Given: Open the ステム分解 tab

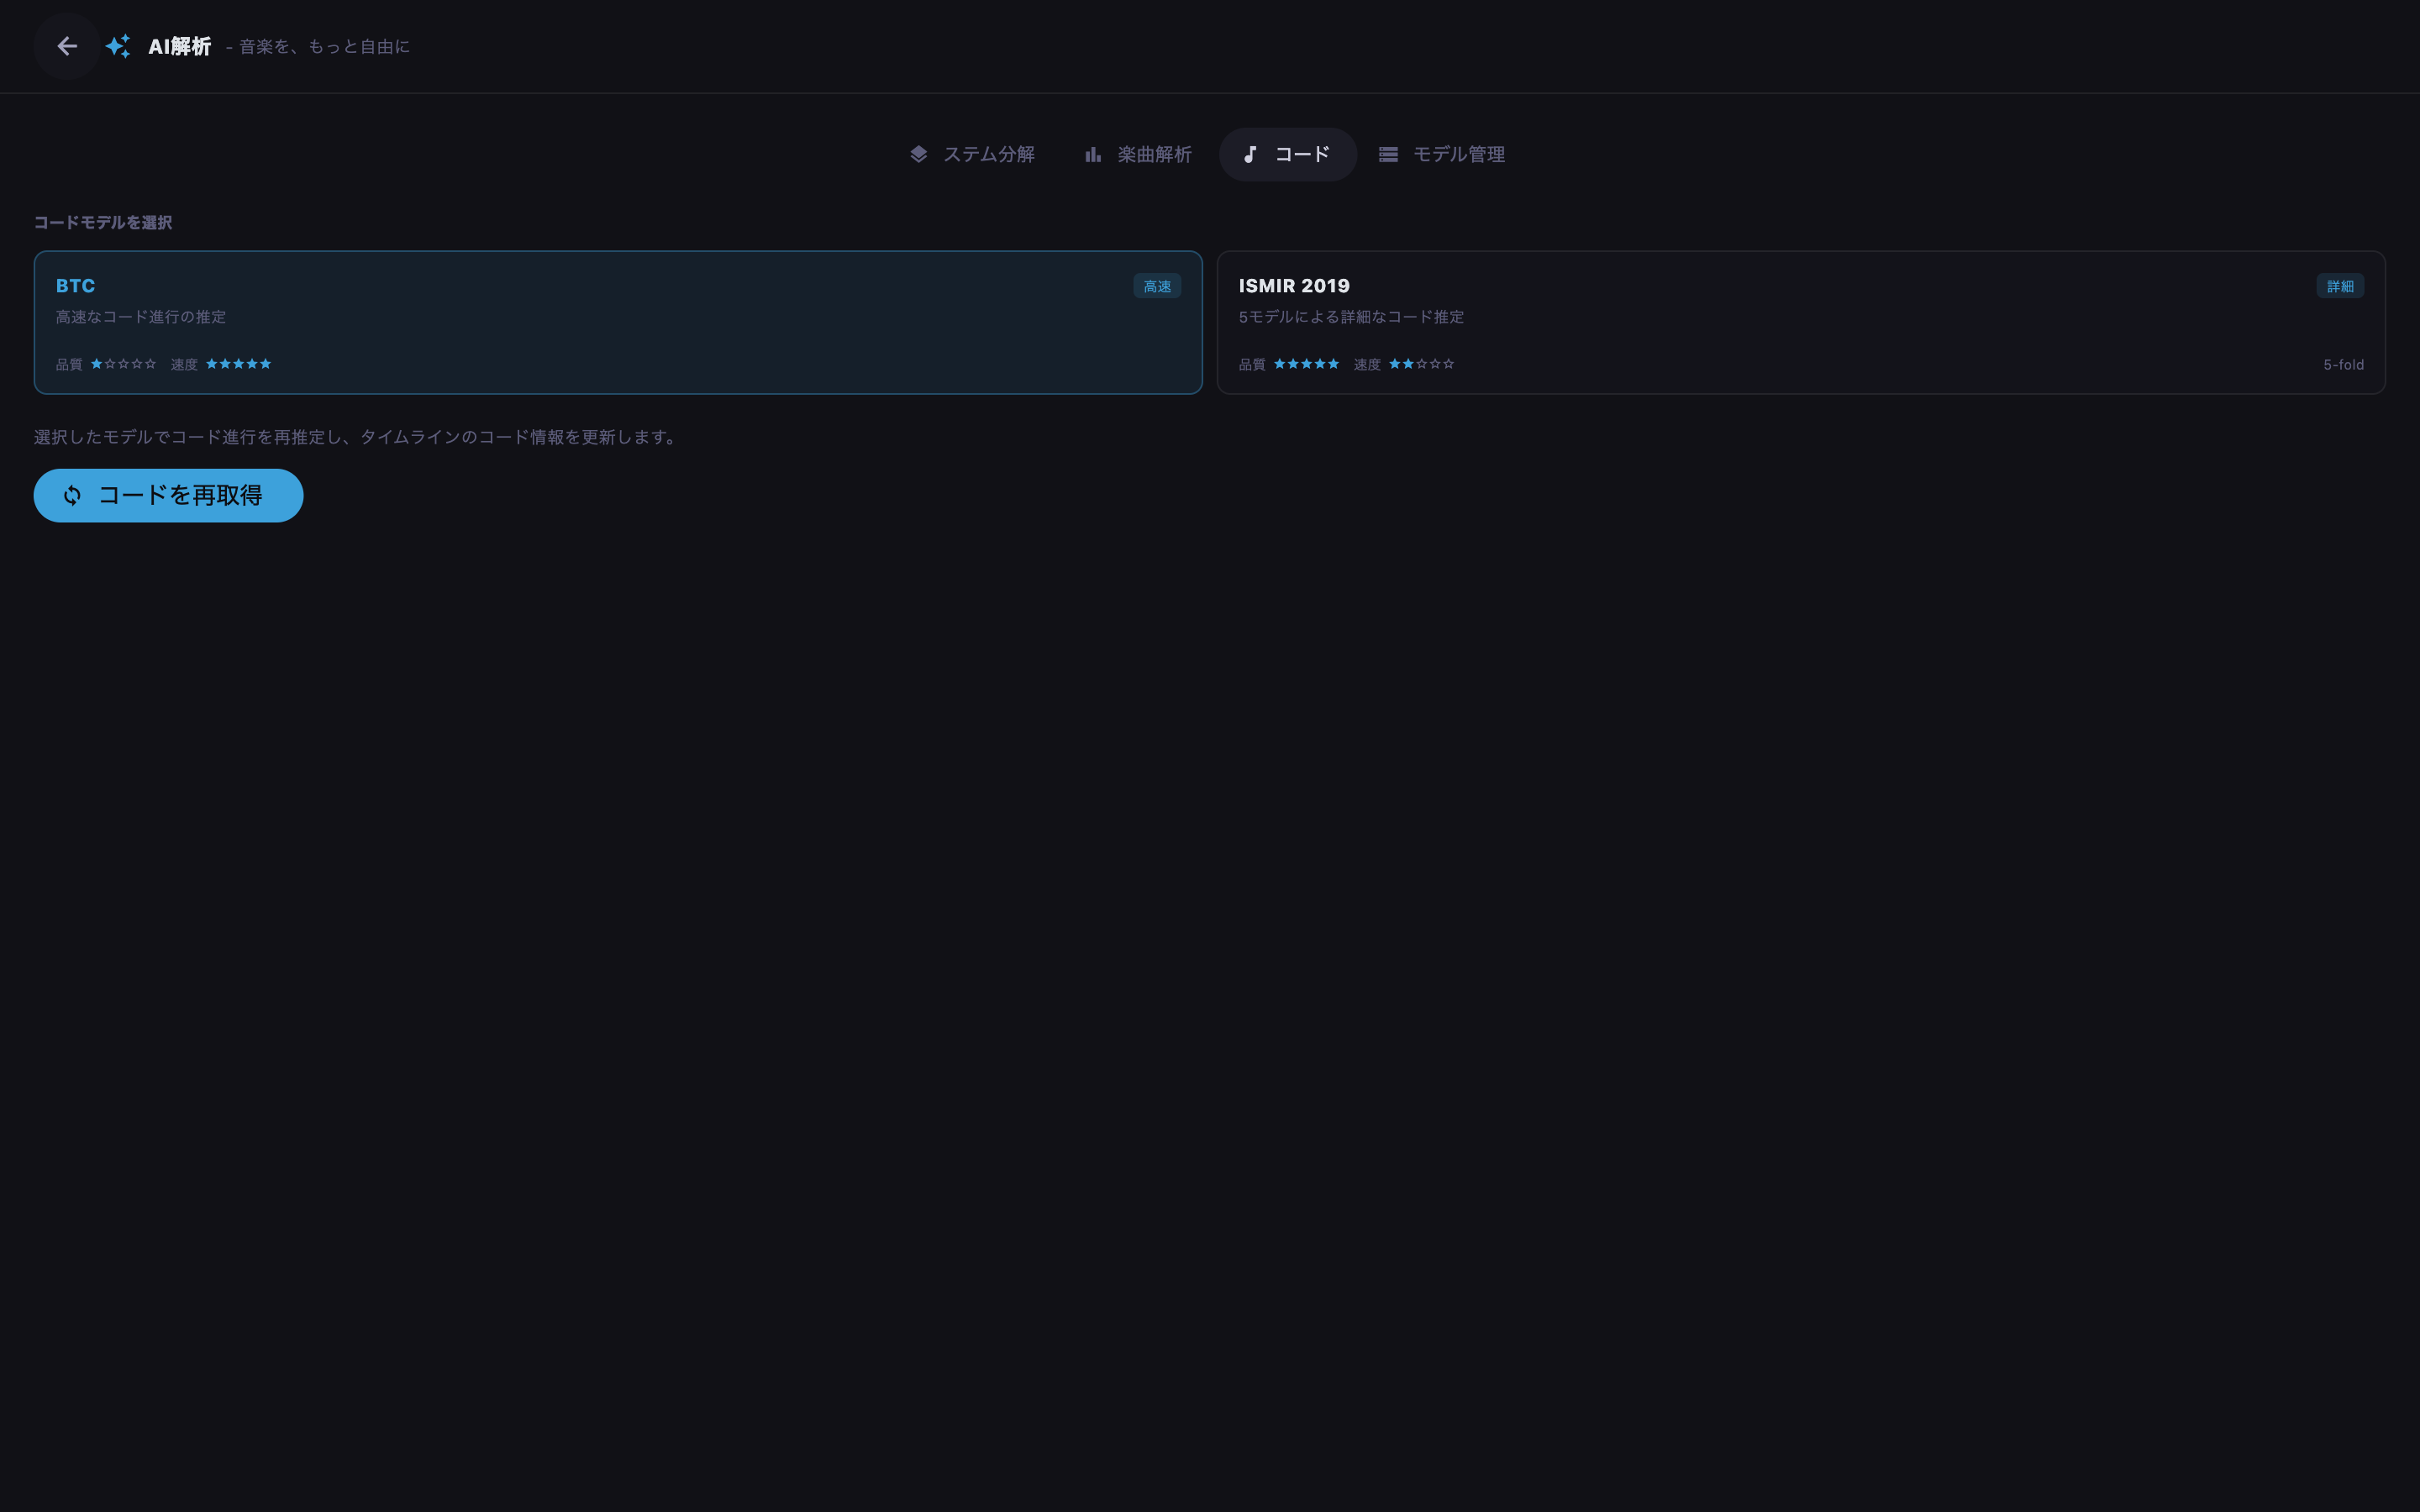Looking at the screenshot, I should click(x=972, y=154).
